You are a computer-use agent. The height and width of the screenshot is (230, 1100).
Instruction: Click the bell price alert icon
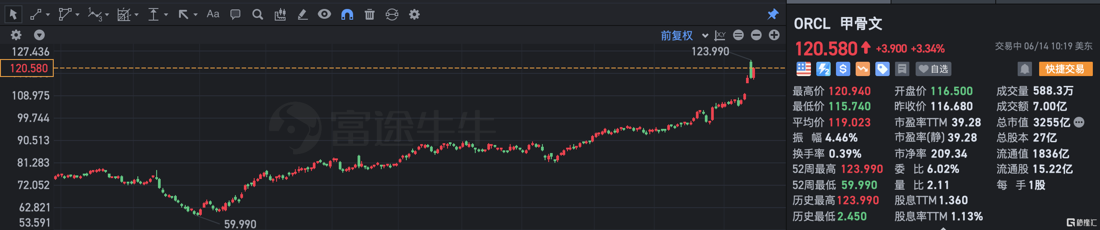pyautogui.click(x=1025, y=69)
